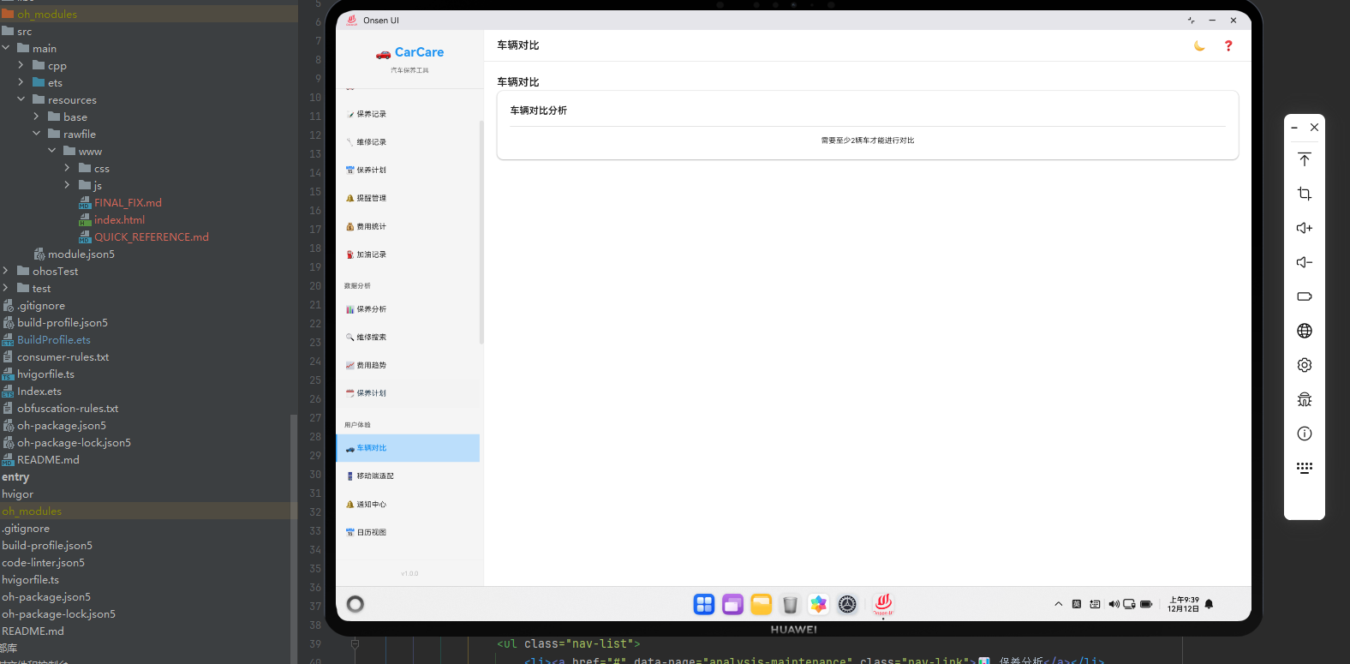Open 通知中心 in the sidebar
The width and height of the screenshot is (1350, 664).
coord(408,505)
